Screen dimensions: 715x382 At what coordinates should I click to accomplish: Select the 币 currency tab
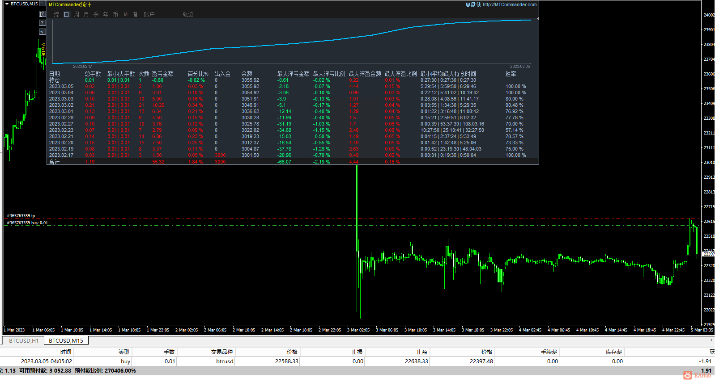pyautogui.click(x=116, y=14)
